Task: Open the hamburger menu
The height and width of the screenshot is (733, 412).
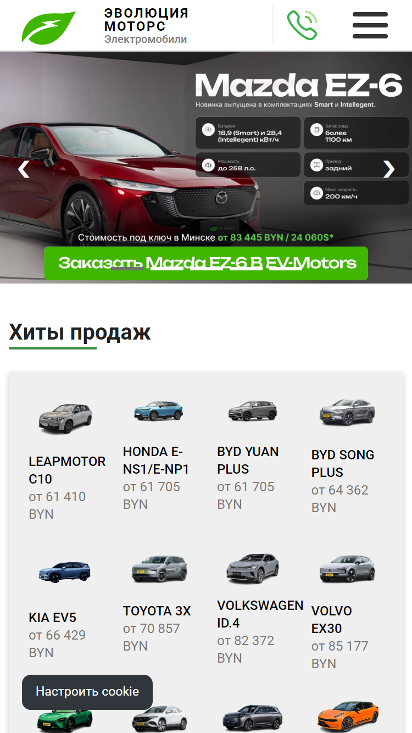Action: [370, 25]
